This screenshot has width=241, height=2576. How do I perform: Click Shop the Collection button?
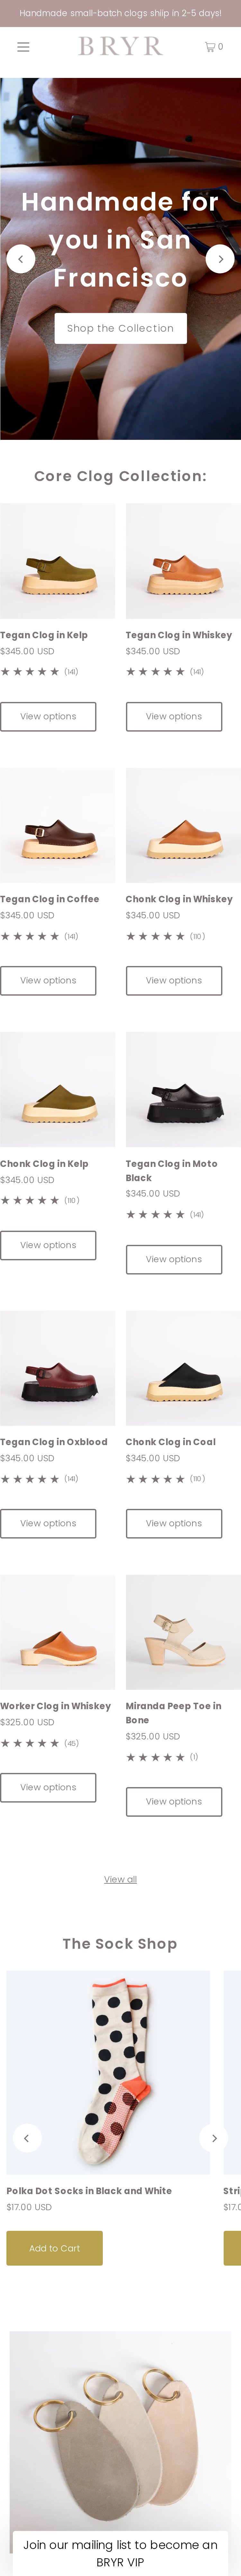[x=121, y=328]
